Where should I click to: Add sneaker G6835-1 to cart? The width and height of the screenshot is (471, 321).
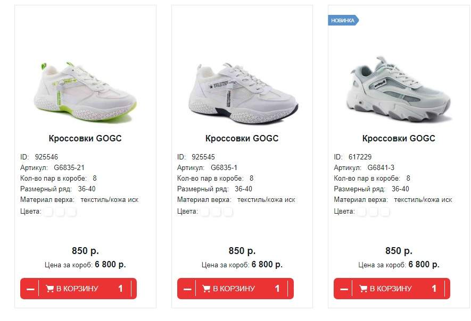tap(229, 289)
